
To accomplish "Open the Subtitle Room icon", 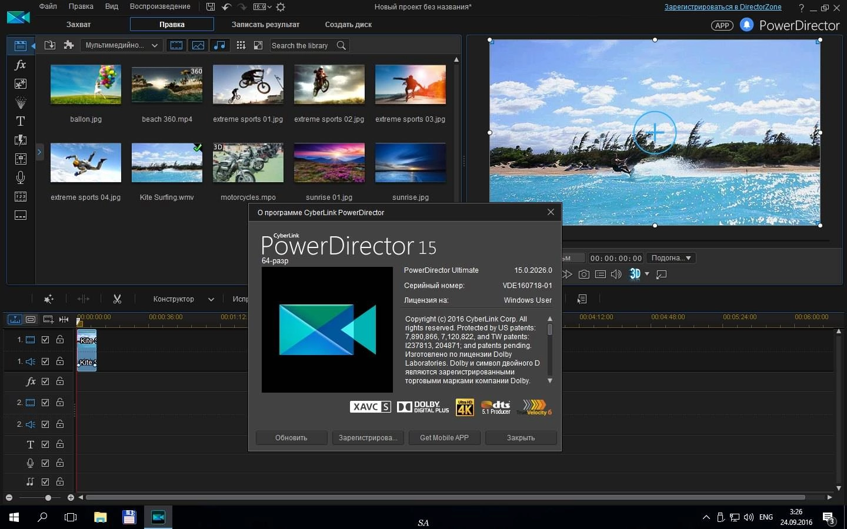I will [21, 215].
